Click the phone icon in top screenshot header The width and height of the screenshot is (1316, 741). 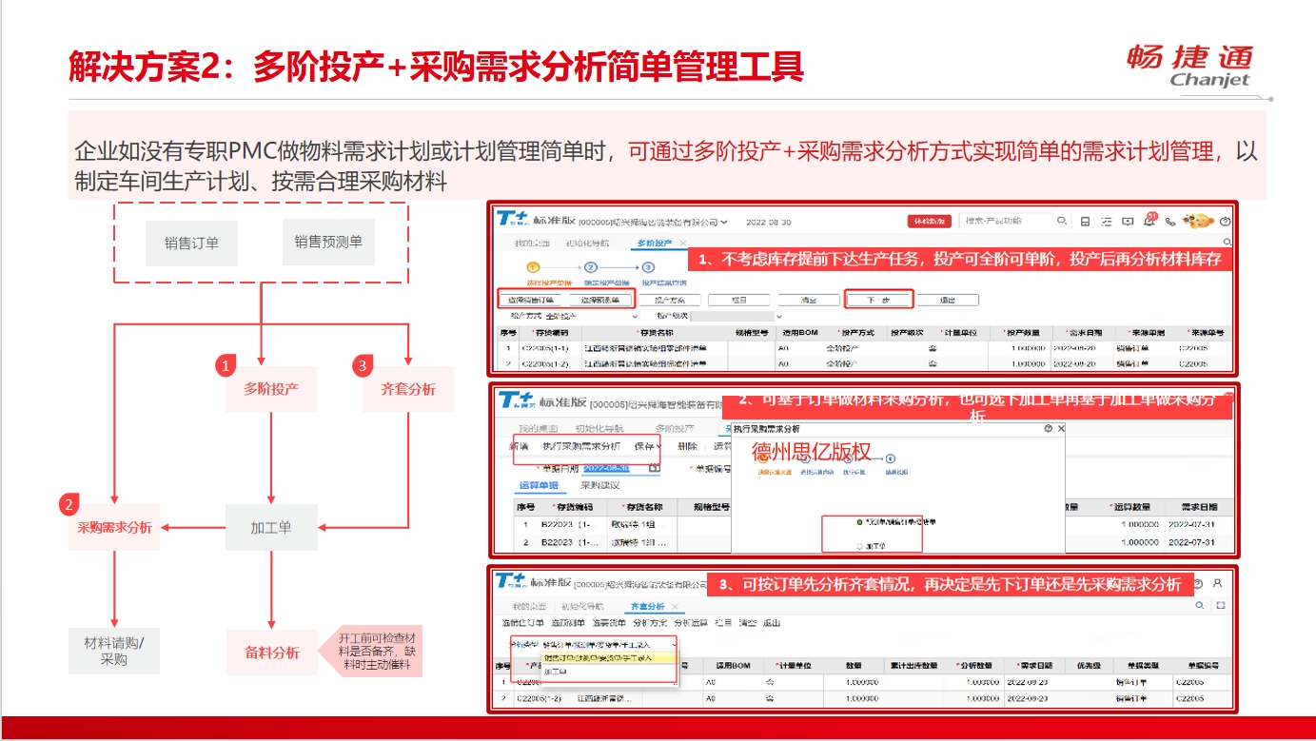tap(1170, 222)
